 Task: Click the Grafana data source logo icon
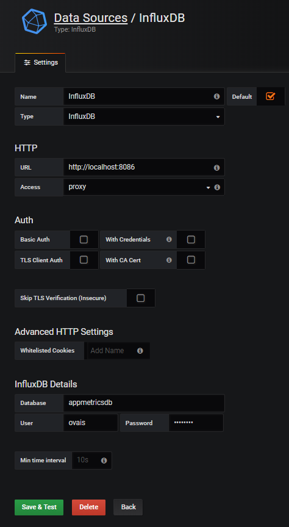[x=34, y=20]
